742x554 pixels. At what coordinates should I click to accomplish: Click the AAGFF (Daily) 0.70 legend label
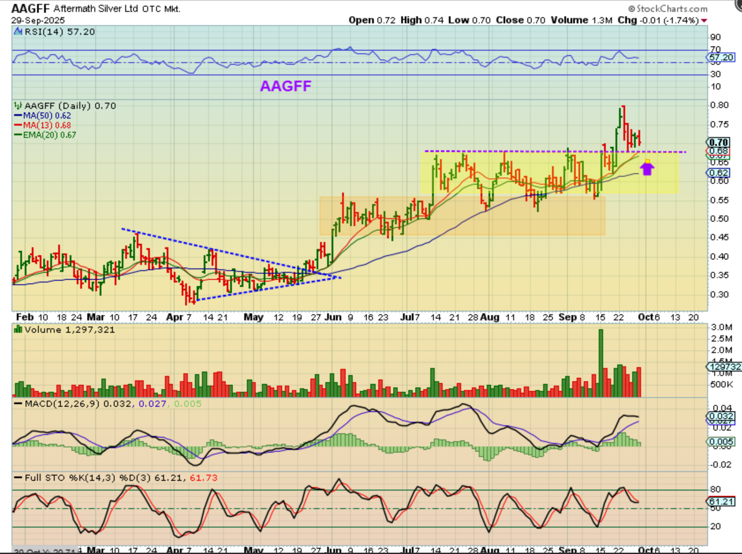70,106
